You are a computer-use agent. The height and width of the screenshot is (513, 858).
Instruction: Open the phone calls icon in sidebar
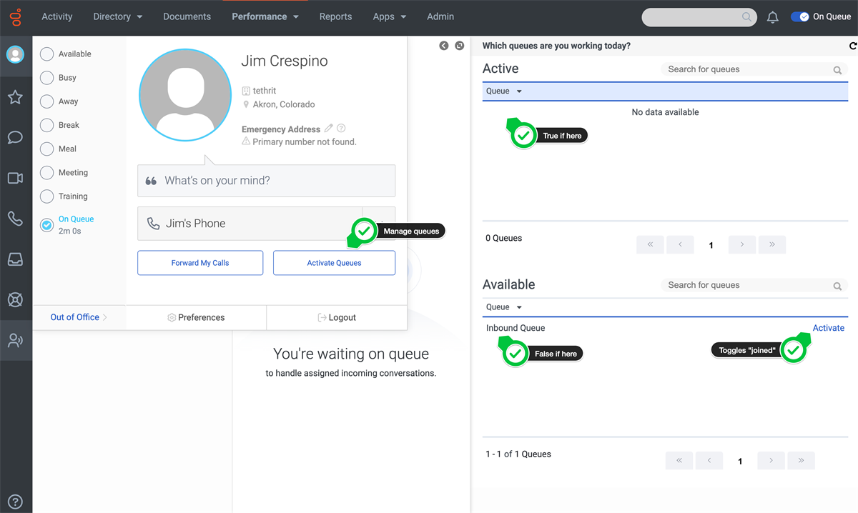point(15,219)
